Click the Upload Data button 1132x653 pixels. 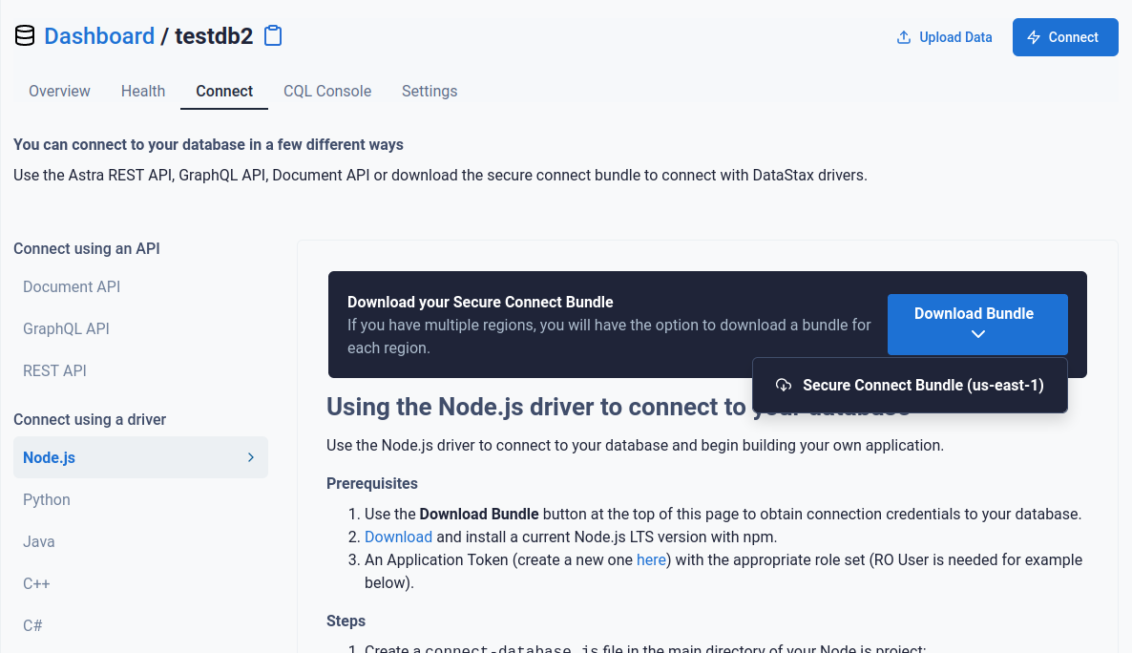click(x=944, y=37)
